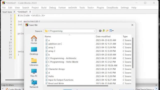This screenshot has height=90, width=160.
Task: Open the Fortran menu
Action: (x=62, y=8)
